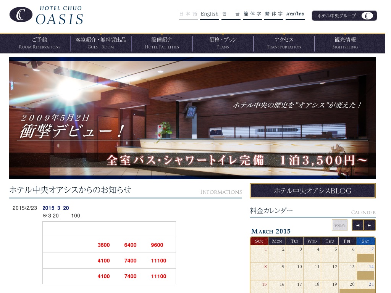
Task: Open 価格・プラン Plans menu
Action: coord(223,43)
